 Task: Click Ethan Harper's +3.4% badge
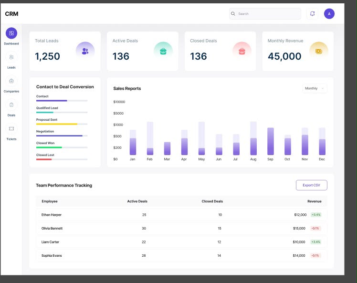click(316, 215)
